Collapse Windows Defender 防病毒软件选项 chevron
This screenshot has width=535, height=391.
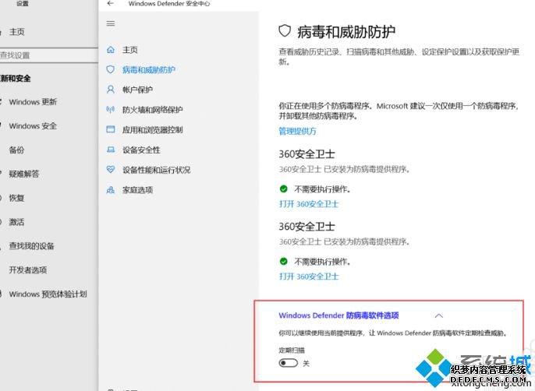click(439, 315)
